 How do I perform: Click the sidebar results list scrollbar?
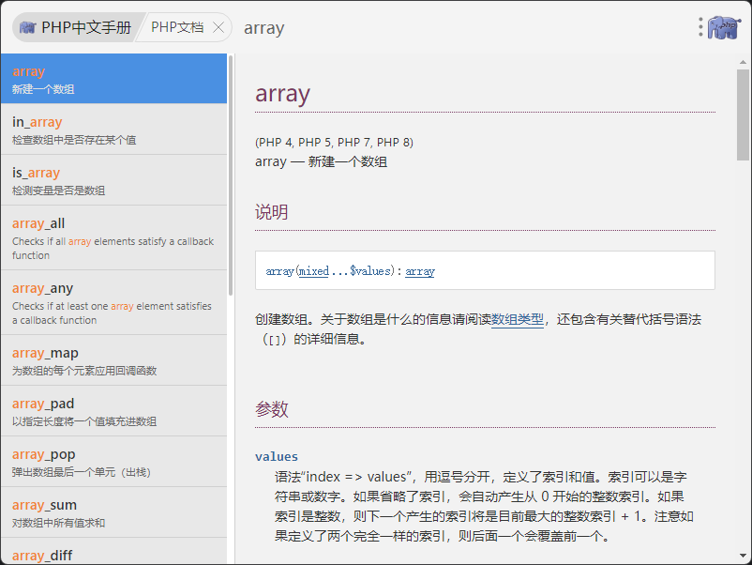point(231,176)
